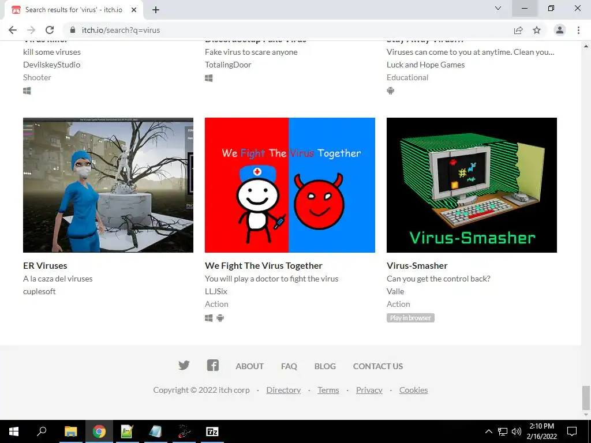This screenshot has height=443, width=591.
Task: Open itch.io Facebook icon in footer
Action: pos(212,365)
